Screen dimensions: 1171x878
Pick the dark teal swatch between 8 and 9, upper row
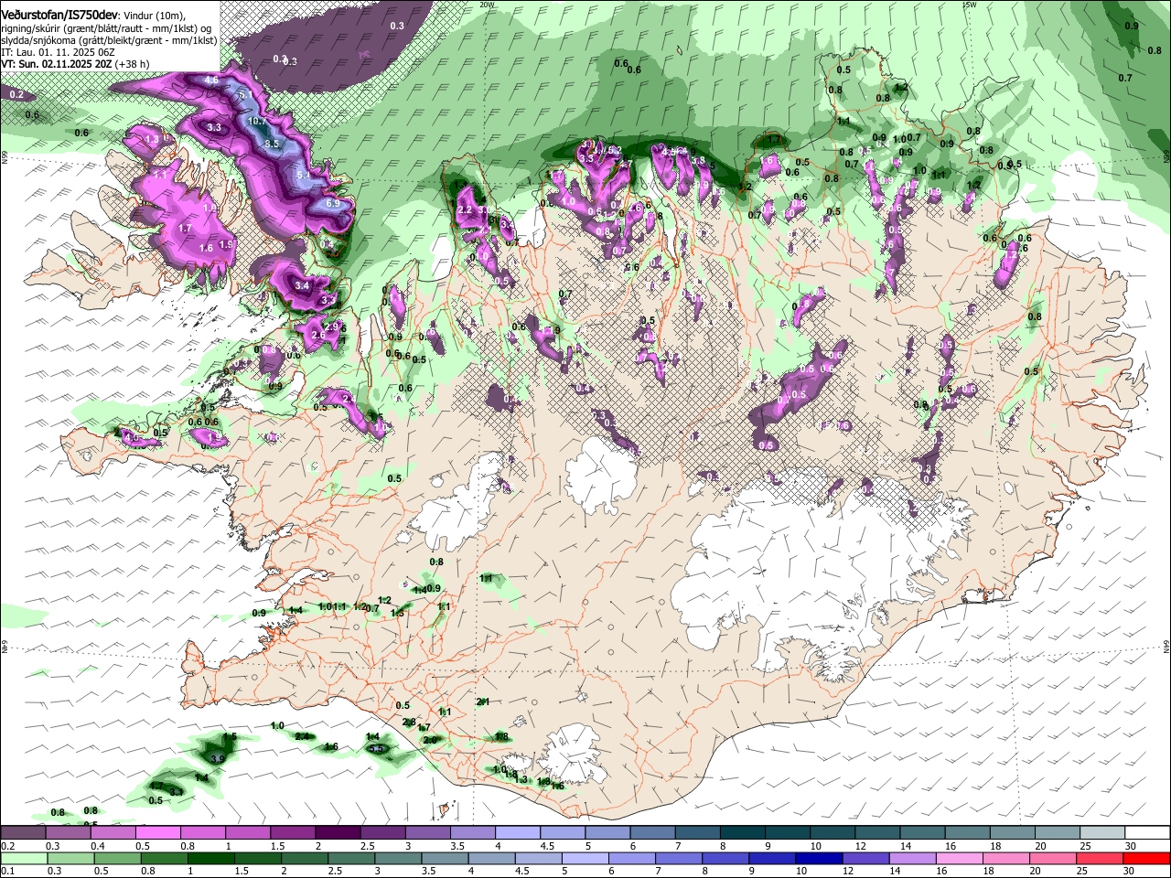click(x=744, y=833)
